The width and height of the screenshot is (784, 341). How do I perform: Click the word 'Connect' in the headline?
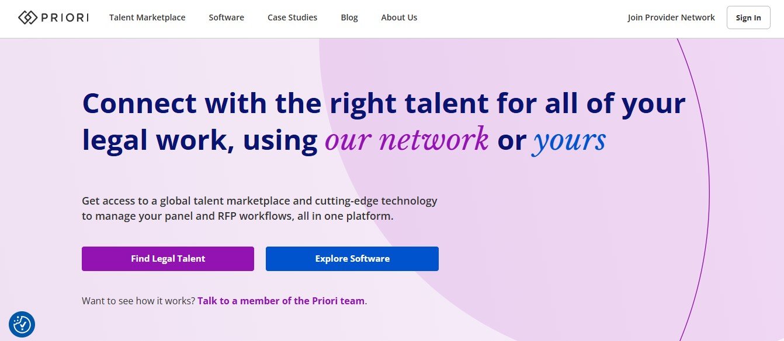pos(140,103)
